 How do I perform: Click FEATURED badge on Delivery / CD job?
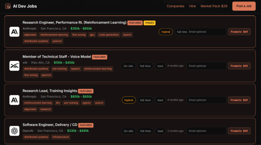(x=86, y=125)
